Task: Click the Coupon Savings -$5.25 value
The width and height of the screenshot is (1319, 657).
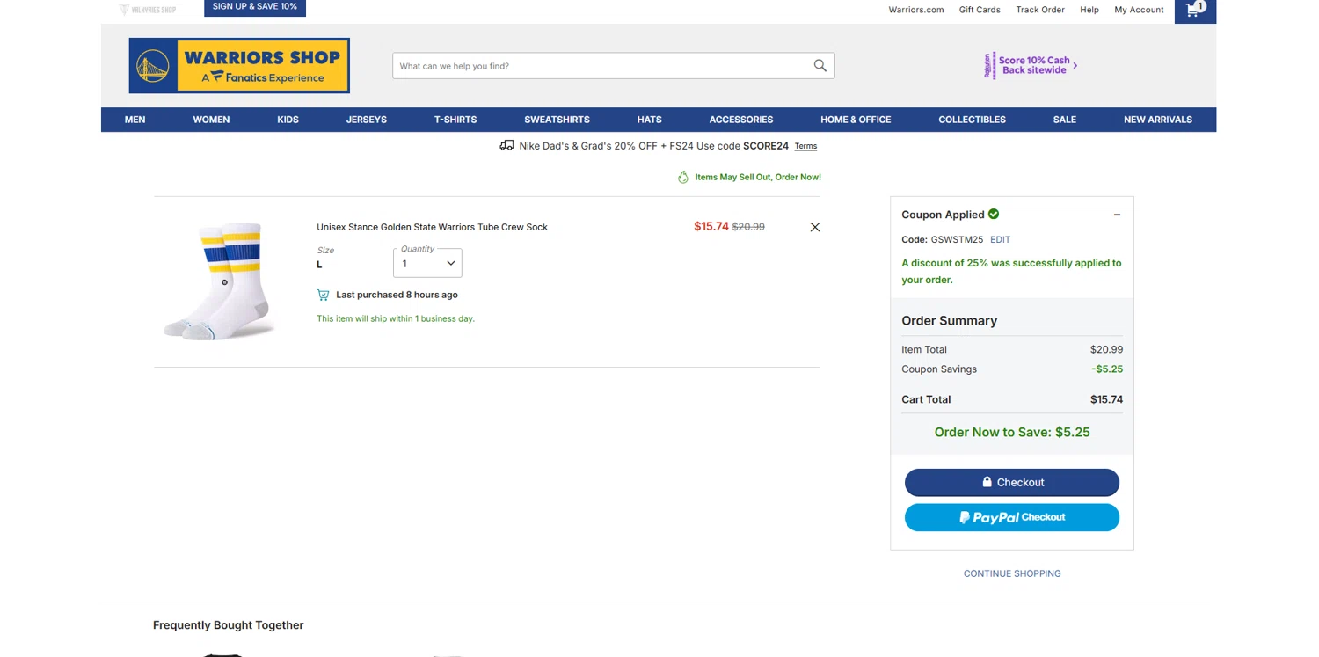Action: (1107, 369)
